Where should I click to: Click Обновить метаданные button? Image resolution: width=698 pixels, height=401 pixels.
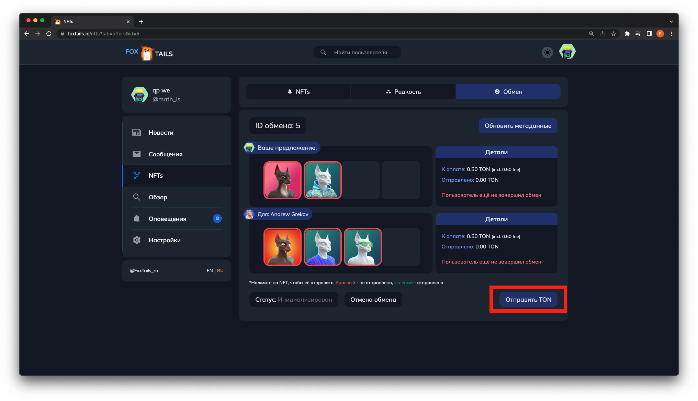point(518,126)
